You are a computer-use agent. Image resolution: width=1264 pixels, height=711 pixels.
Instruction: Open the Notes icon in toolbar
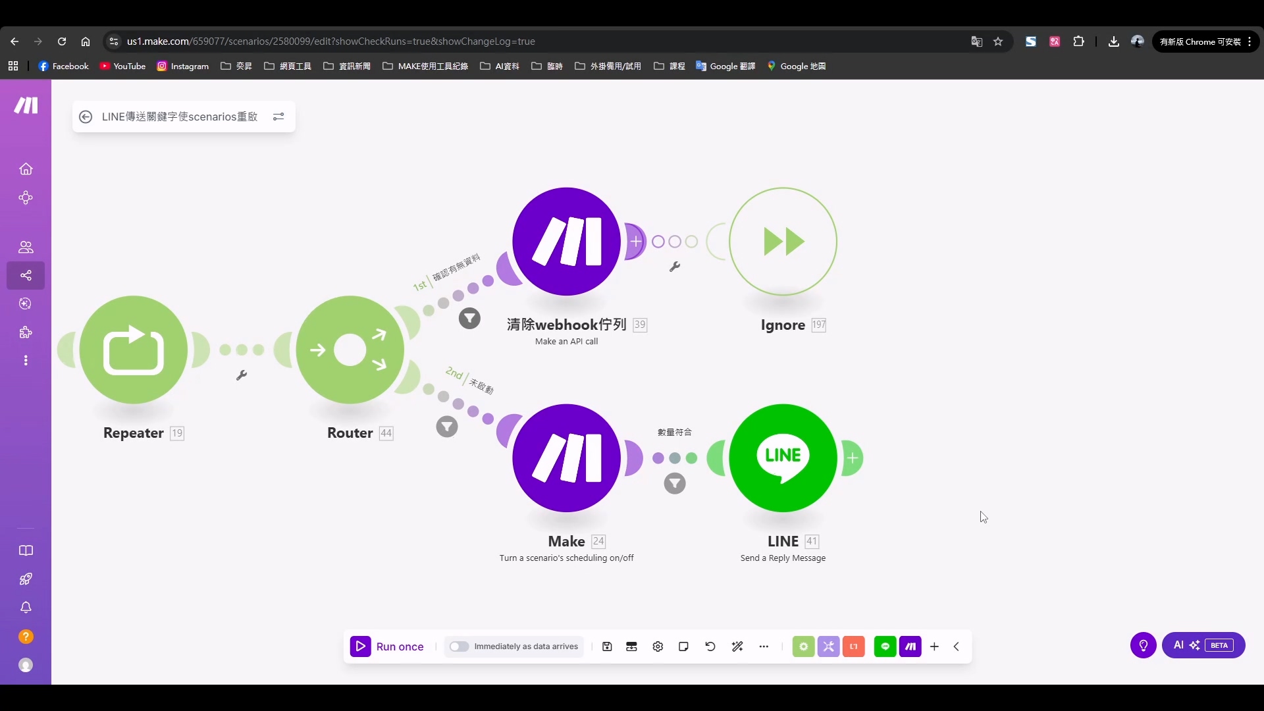point(683,646)
